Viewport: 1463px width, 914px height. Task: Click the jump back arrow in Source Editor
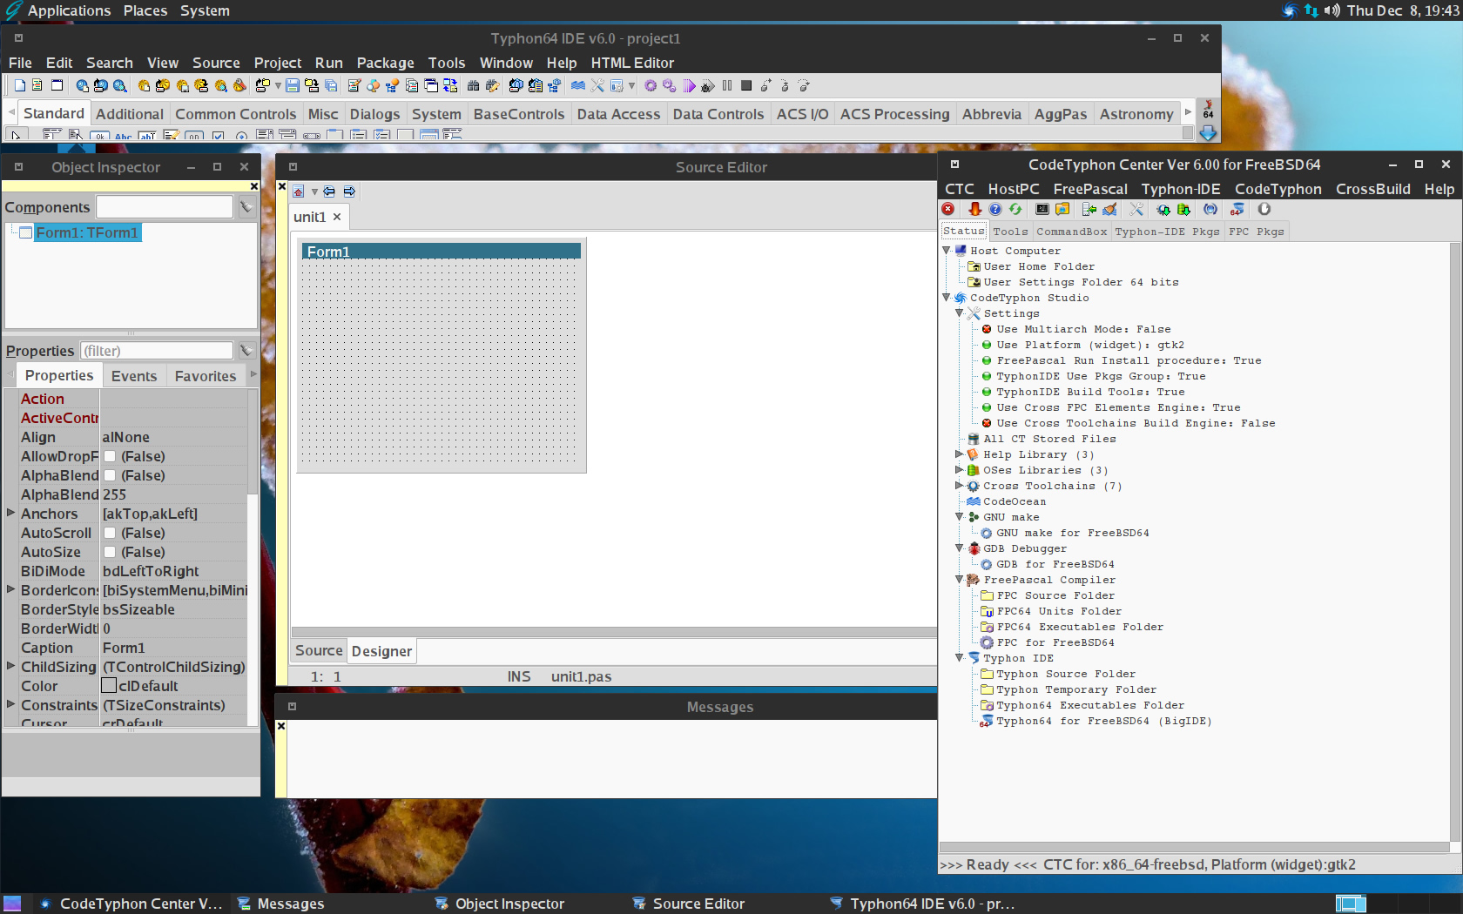pyautogui.click(x=329, y=192)
